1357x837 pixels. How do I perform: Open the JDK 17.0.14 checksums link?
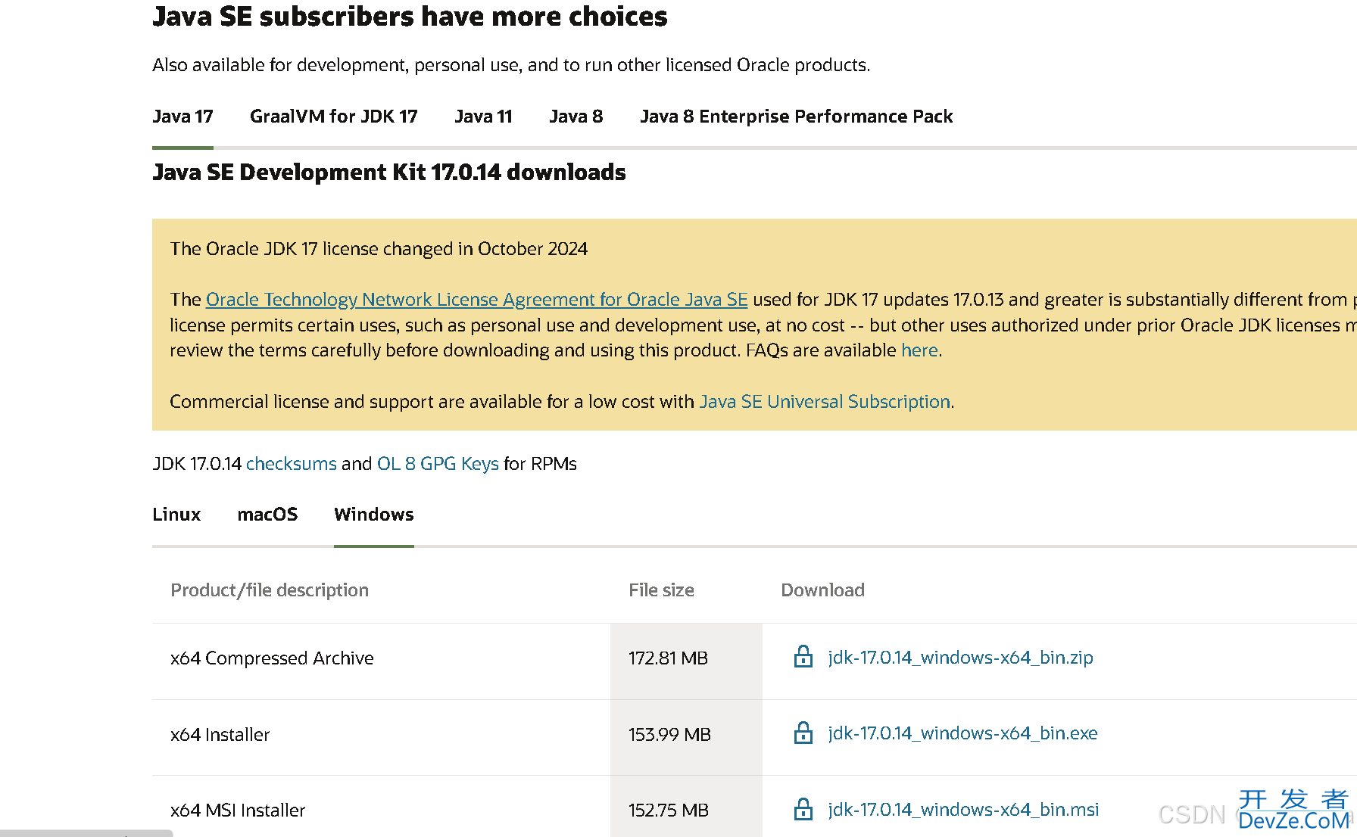pyautogui.click(x=292, y=464)
